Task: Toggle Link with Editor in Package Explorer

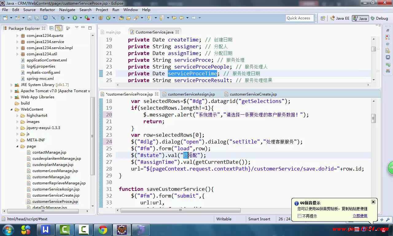Action: click(x=58, y=28)
